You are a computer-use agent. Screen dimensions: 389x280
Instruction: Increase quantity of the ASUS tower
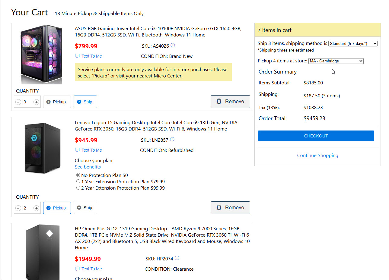[x=37, y=102]
